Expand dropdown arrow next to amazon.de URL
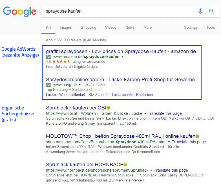Image resolution: width=221 pixels, height=186 pixels. coord(122,57)
